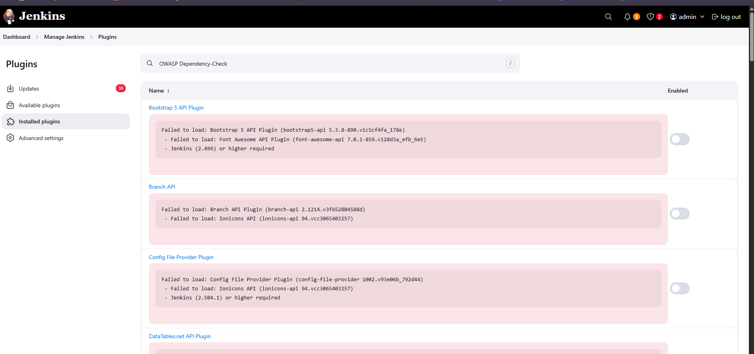Click 'Failed to load: Config File Provider Plugin' line

tap(292, 279)
